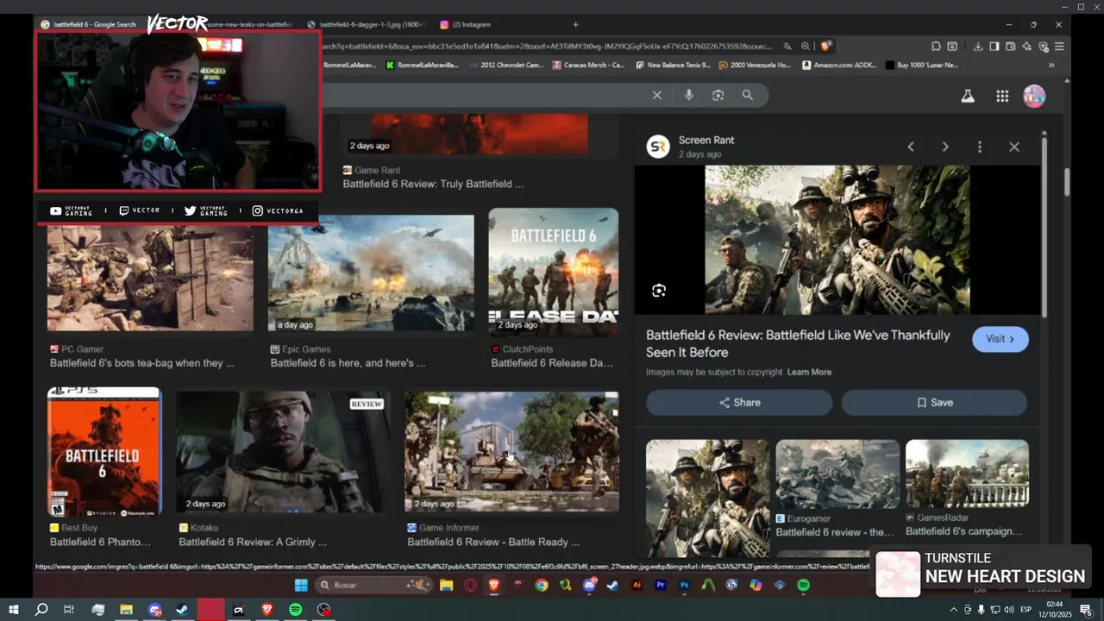Open Chrome in inner taskbar
The image size is (1104, 621).
pos(541,585)
